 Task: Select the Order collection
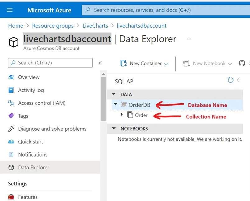click(141, 115)
